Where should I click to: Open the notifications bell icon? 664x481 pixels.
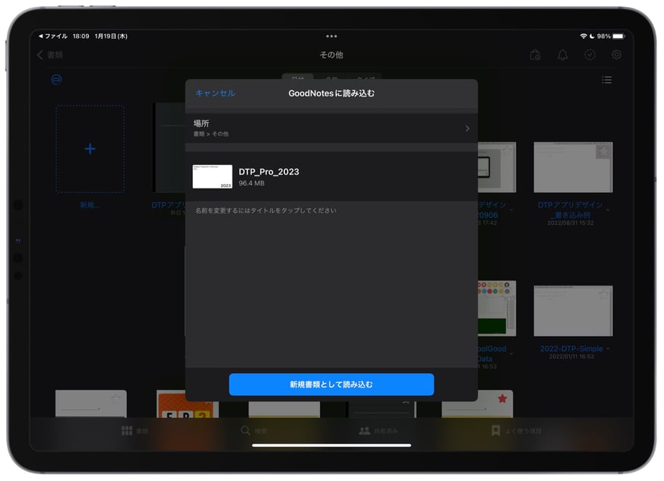pos(563,55)
